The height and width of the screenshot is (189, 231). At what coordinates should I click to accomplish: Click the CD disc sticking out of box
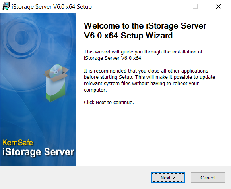click(x=56, y=71)
